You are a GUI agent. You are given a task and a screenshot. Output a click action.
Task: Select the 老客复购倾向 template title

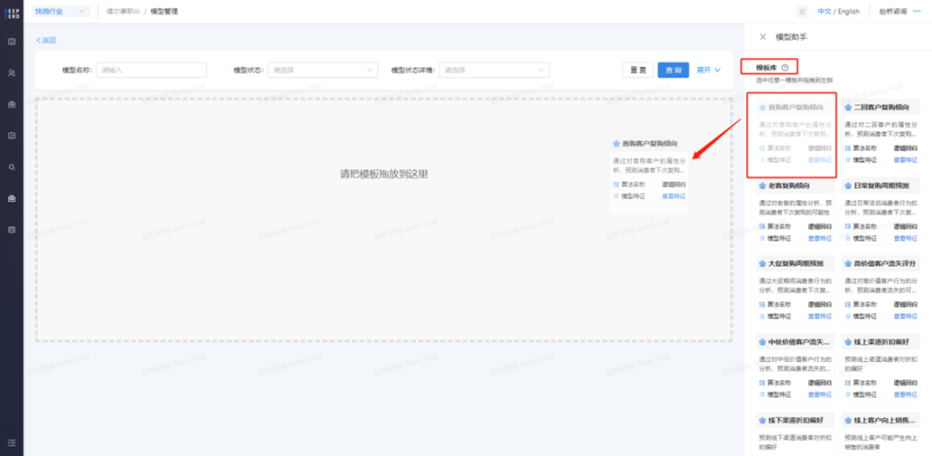[x=789, y=186]
